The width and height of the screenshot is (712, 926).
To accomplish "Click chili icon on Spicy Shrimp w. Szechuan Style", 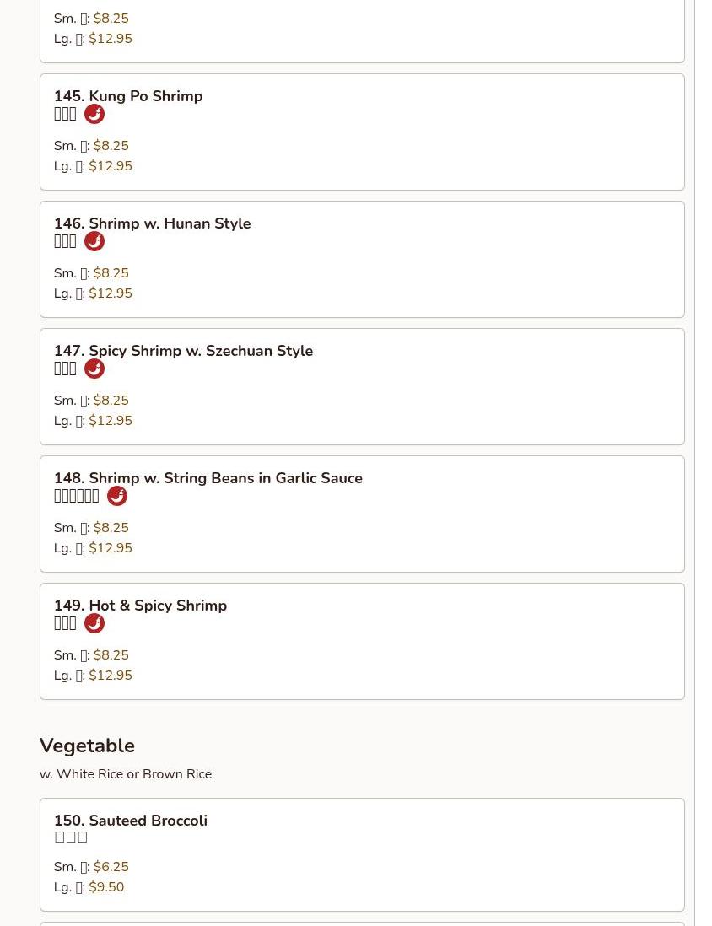I will (x=94, y=369).
